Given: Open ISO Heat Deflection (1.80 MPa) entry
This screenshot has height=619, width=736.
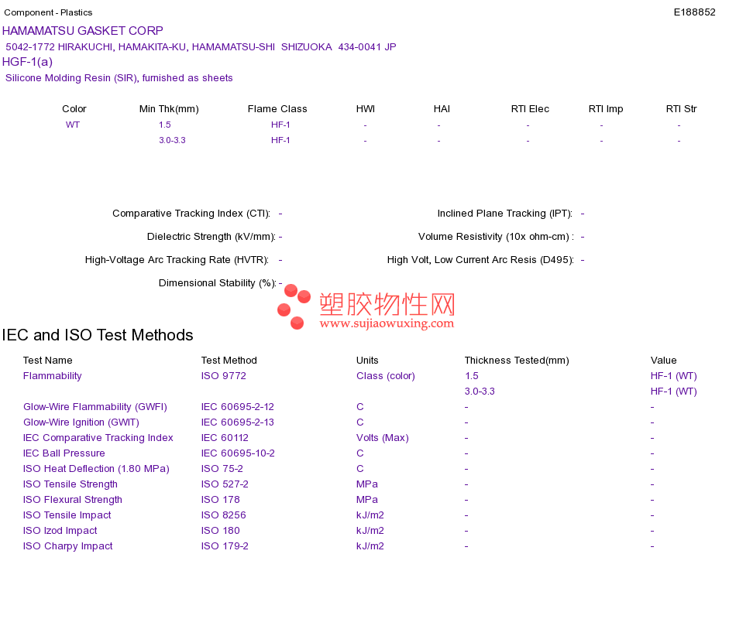Looking at the screenshot, I should point(96,469).
